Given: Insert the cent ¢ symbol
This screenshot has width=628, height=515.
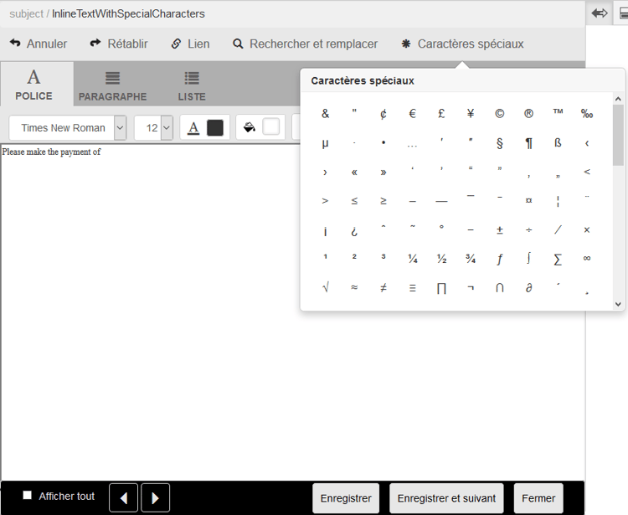Looking at the screenshot, I should (383, 114).
